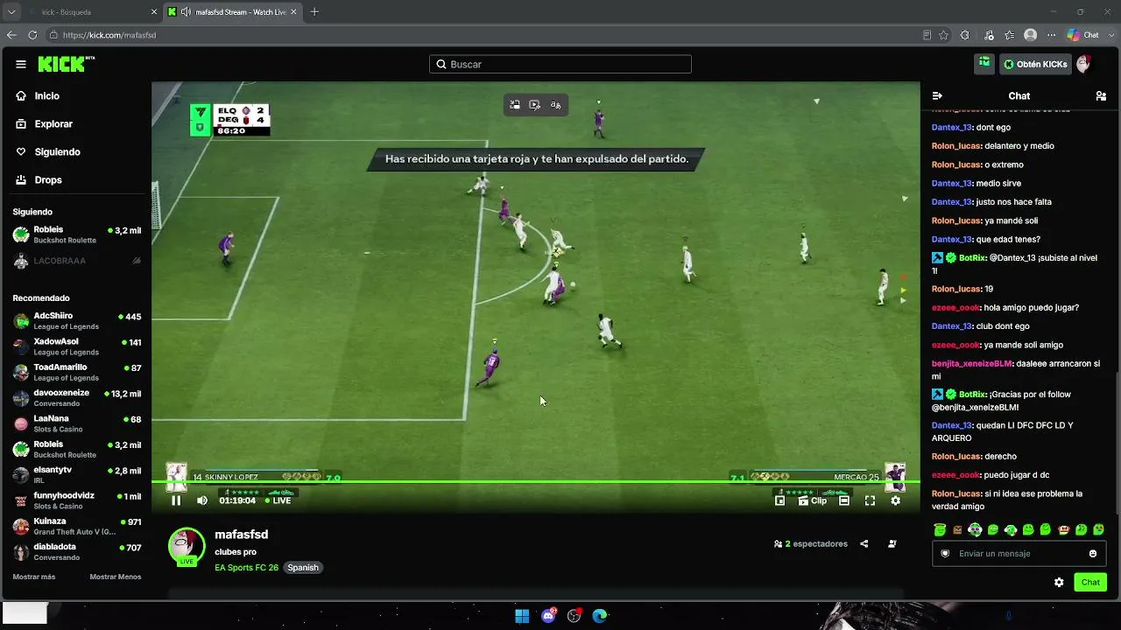Image resolution: width=1121 pixels, height=630 pixels.
Task: Send the chat message with the Chat button
Action: (1090, 583)
